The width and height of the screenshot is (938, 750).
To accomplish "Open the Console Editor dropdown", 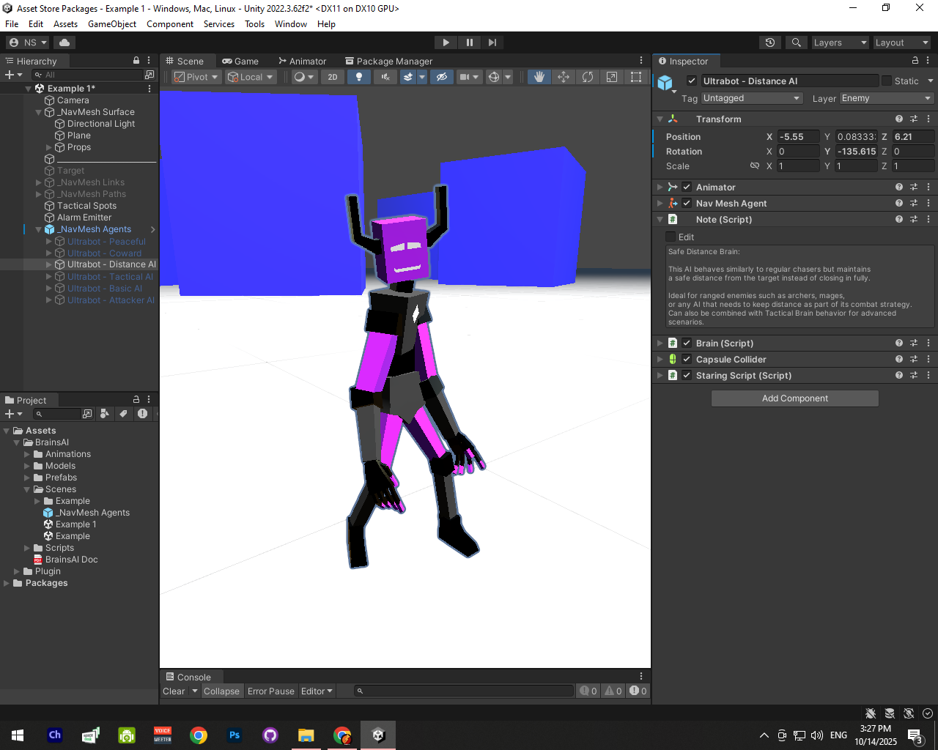I will (x=317, y=691).
